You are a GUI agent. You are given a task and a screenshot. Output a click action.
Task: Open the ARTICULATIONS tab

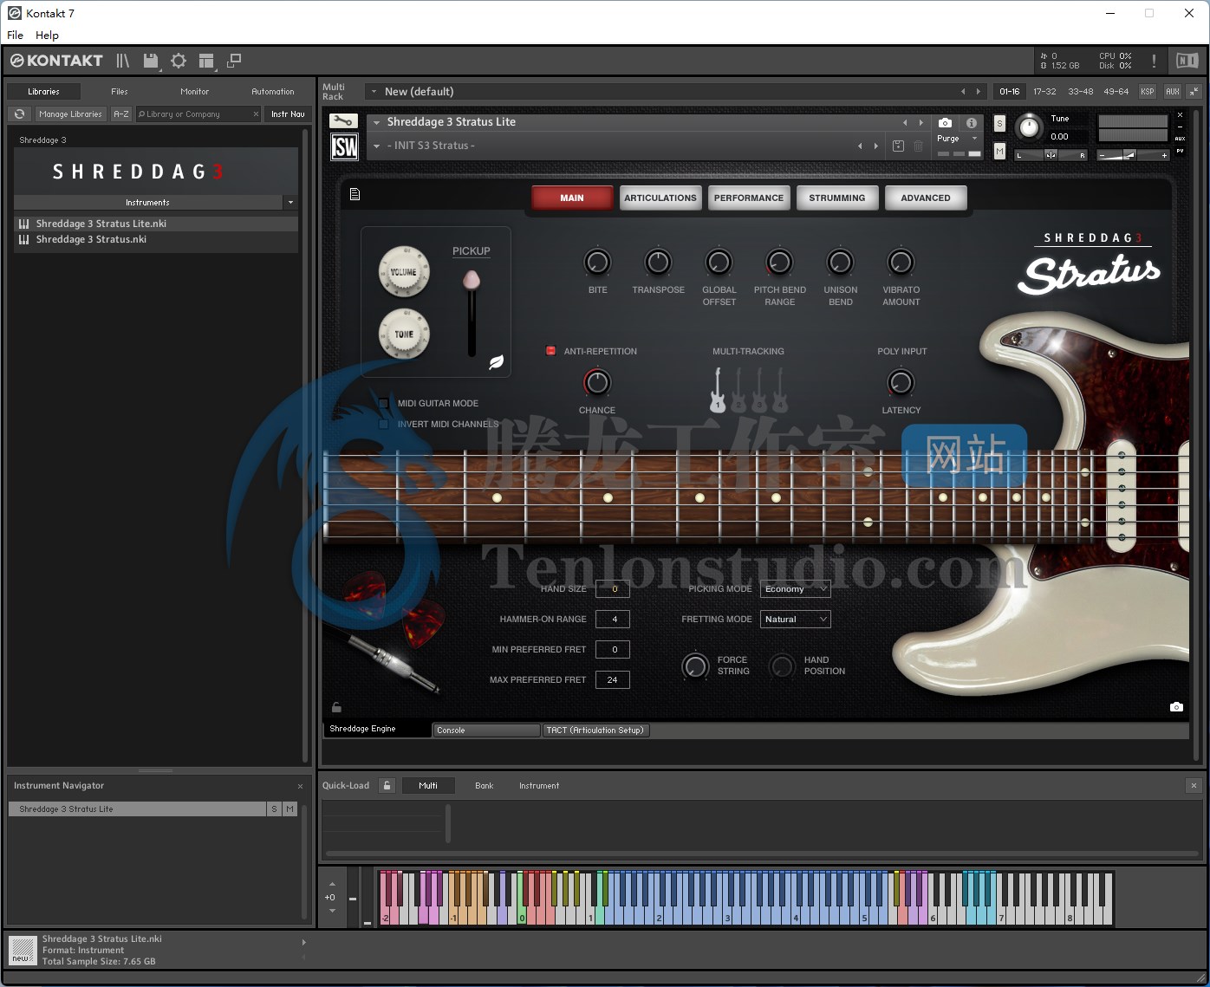point(660,198)
